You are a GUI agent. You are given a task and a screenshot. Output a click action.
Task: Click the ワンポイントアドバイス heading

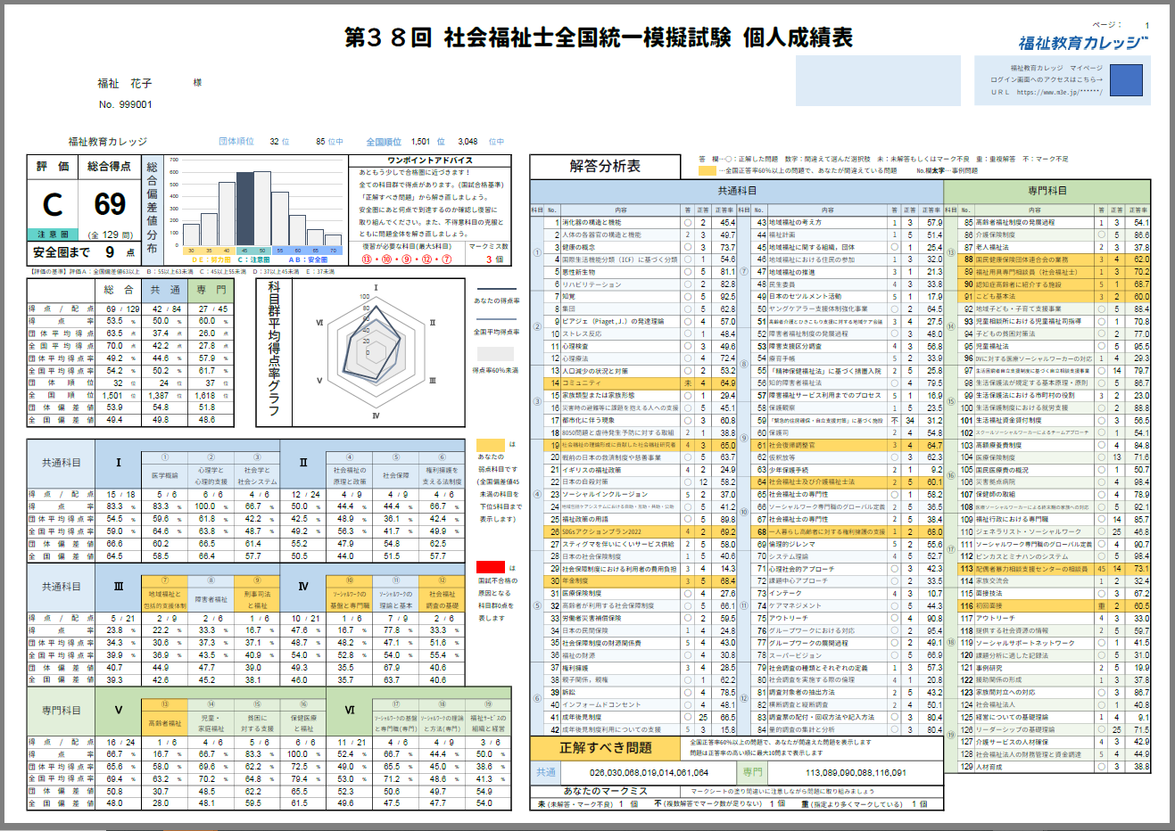pyautogui.click(x=429, y=160)
